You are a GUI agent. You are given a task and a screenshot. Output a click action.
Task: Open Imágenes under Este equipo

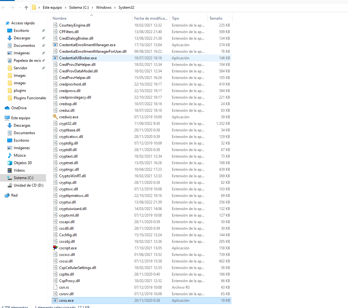[x=22, y=148]
